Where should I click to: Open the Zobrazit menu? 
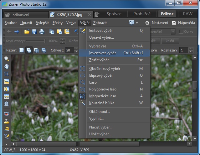(100, 23)
